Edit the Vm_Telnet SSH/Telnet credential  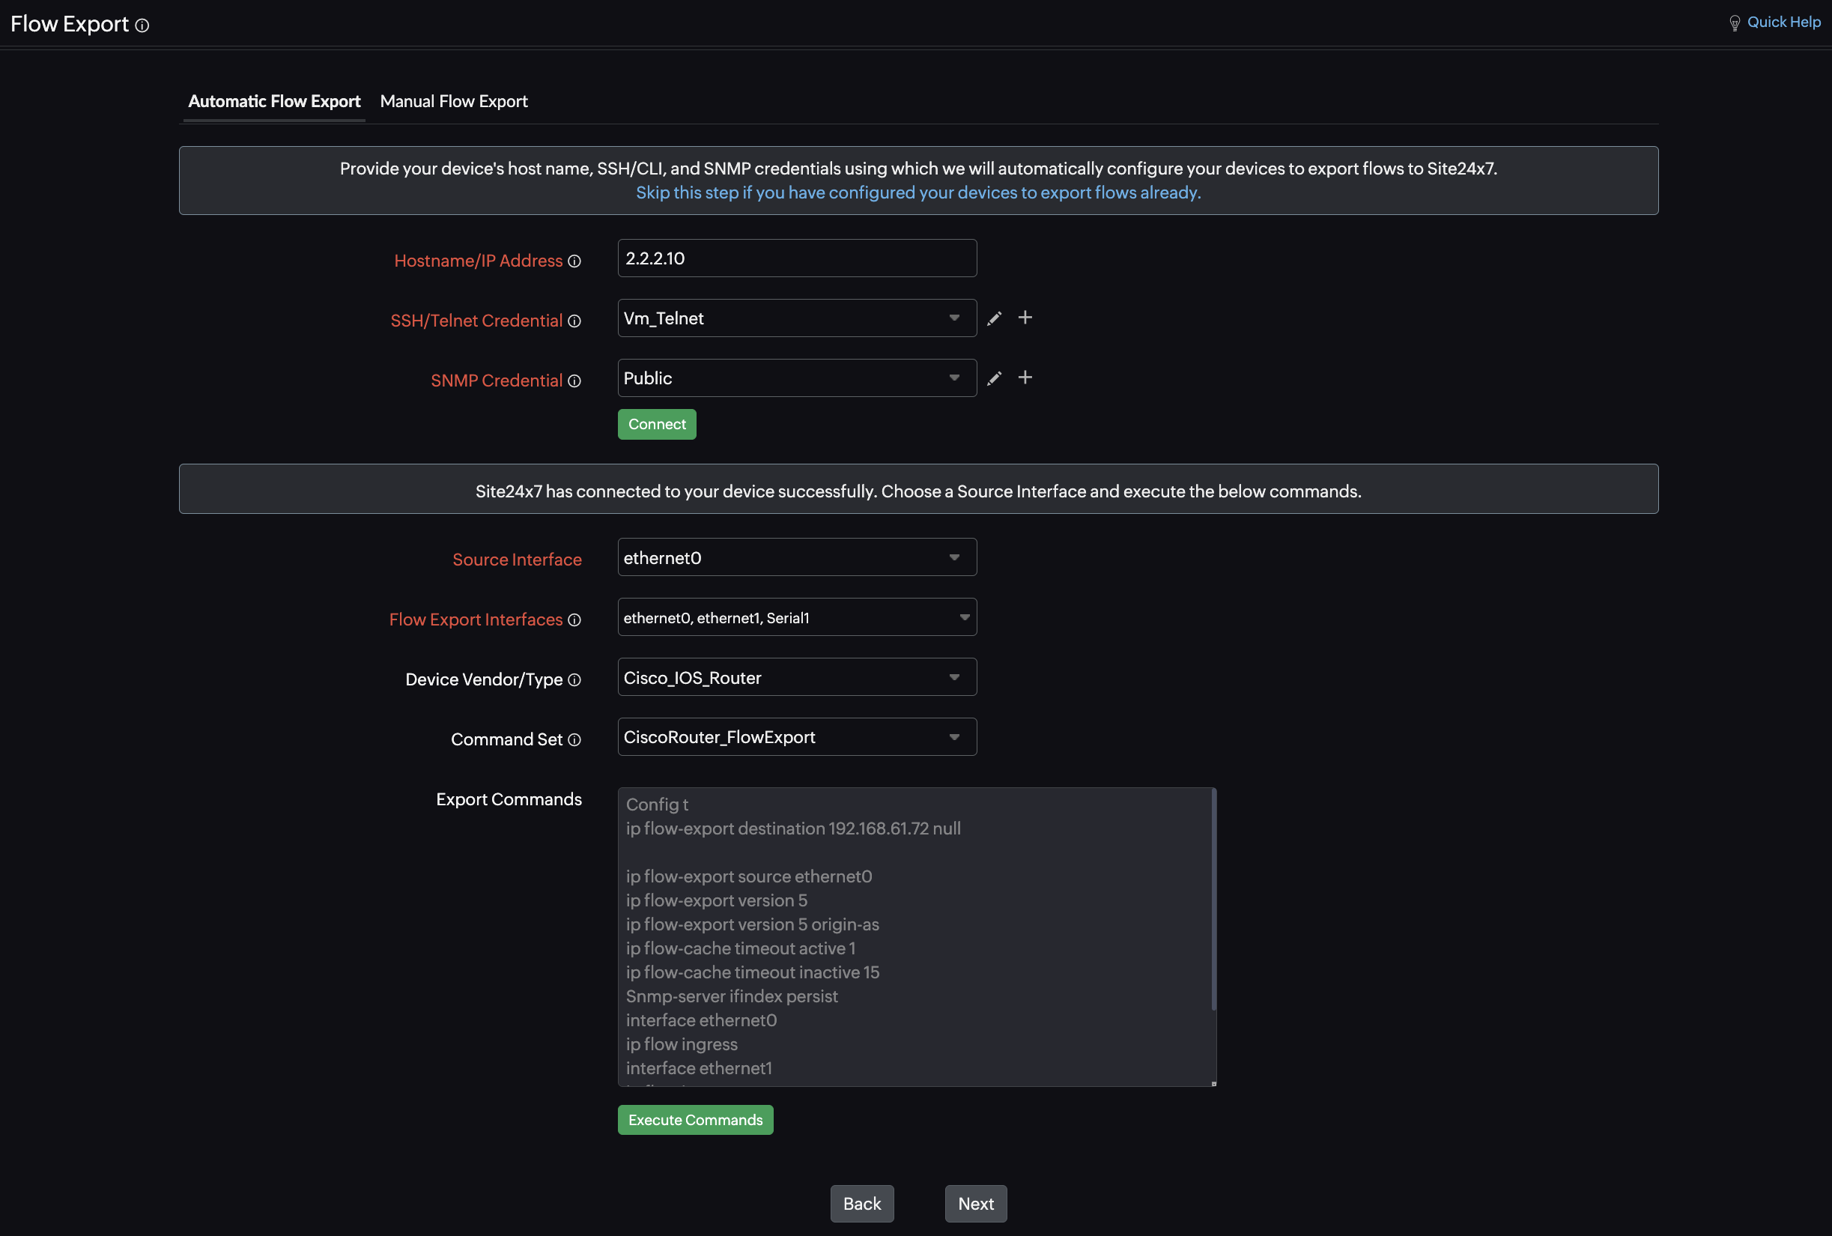pyautogui.click(x=995, y=318)
